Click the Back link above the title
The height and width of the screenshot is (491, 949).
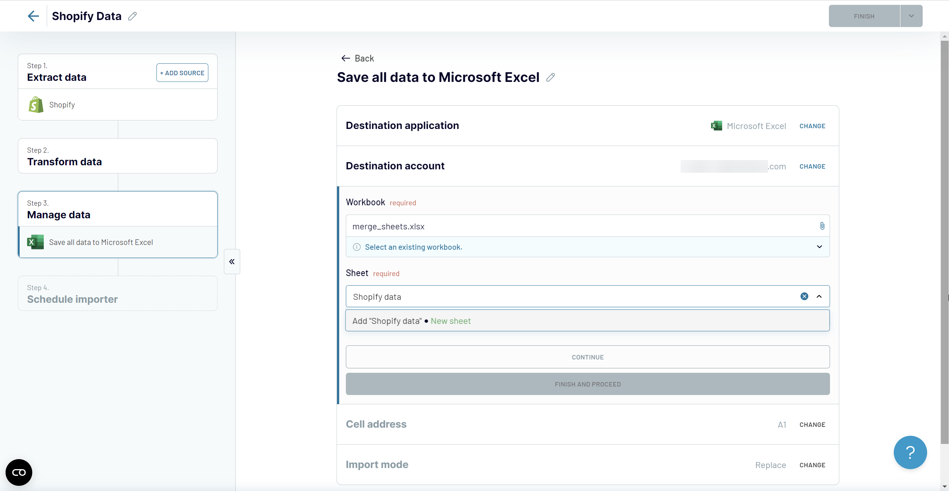click(358, 58)
